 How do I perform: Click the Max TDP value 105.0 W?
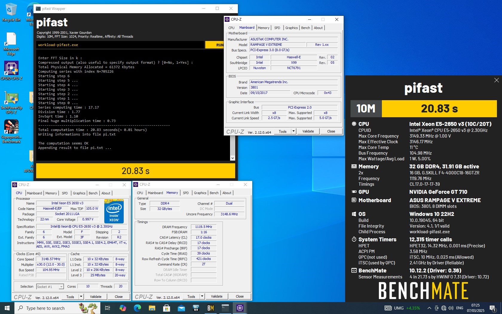point(92,208)
